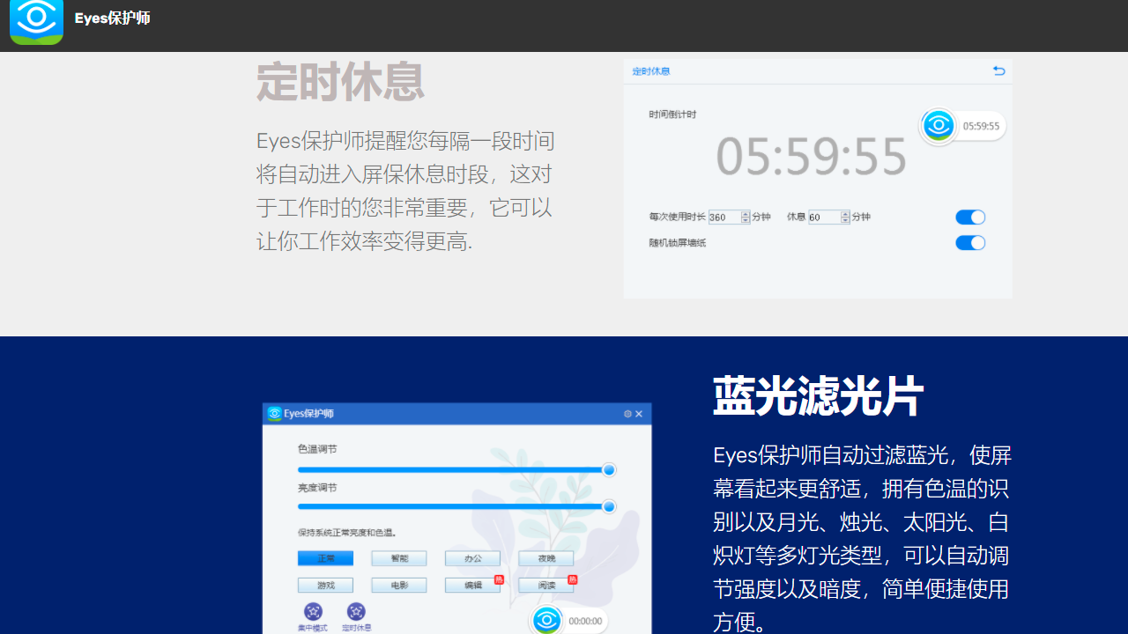This screenshot has height=634, width=1128.
Task: Switch to 电影 mode
Action: (399, 585)
